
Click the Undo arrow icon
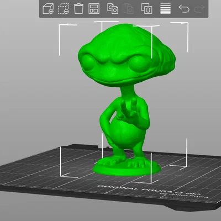pyautogui.click(x=184, y=9)
